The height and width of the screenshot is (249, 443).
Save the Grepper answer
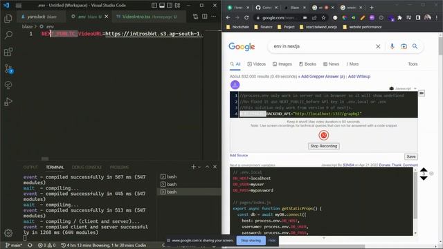pos(411,157)
